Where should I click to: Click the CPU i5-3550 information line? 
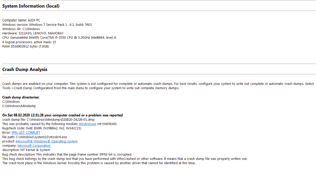[x=59, y=38]
